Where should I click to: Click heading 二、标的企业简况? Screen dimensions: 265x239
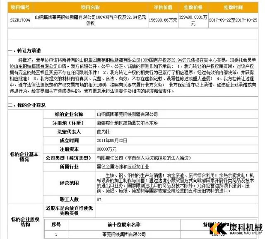(x=26, y=105)
